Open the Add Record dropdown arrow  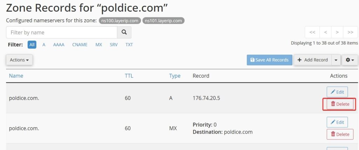tap(336, 60)
